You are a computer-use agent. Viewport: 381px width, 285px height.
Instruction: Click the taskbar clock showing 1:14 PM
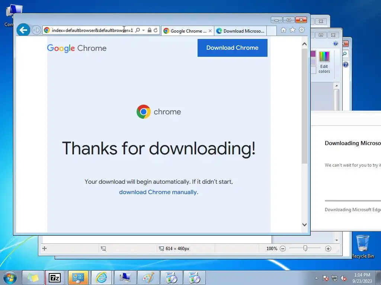pos(362,278)
